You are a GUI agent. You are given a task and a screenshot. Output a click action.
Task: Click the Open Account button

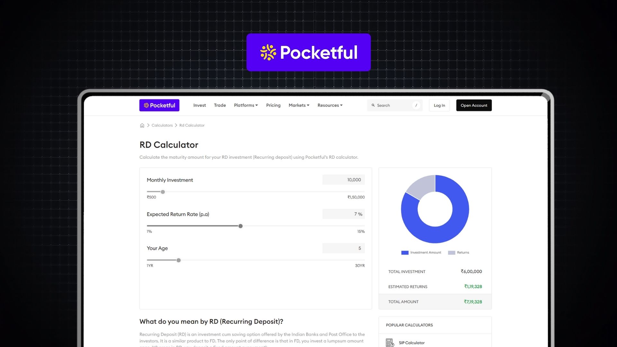(474, 105)
